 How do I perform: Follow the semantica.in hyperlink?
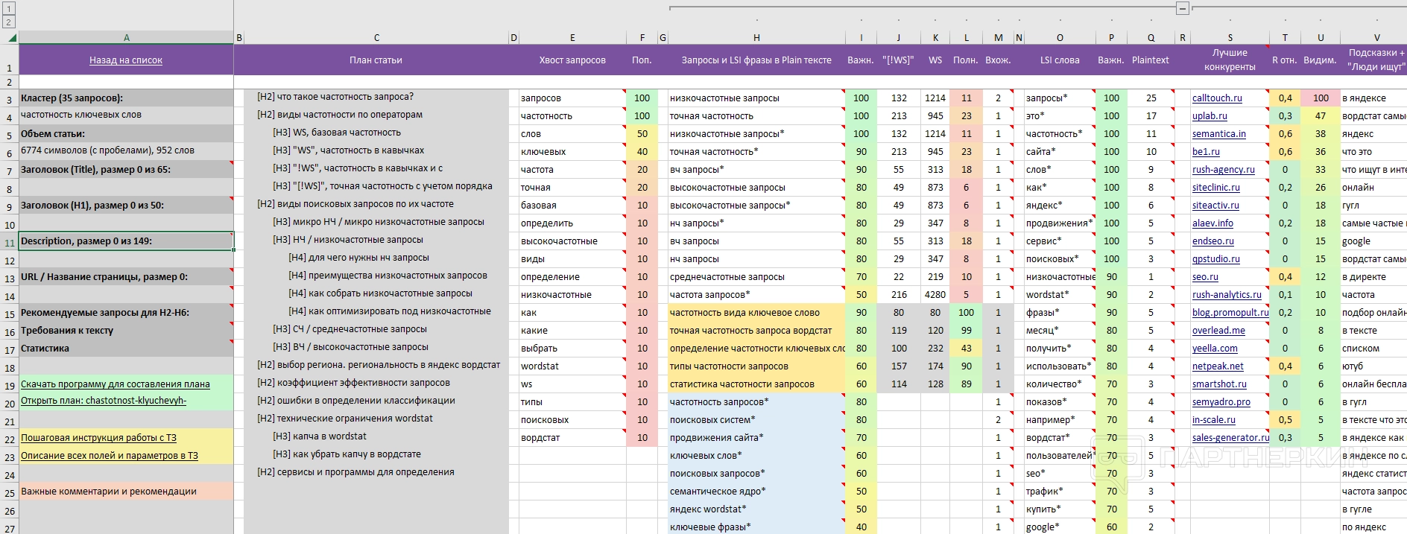pyautogui.click(x=1218, y=134)
